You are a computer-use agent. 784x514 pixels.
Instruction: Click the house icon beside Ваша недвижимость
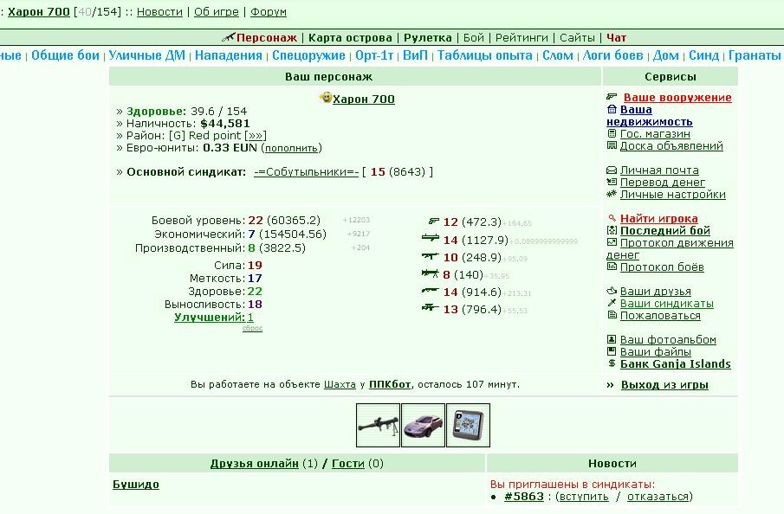tap(612, 109)
